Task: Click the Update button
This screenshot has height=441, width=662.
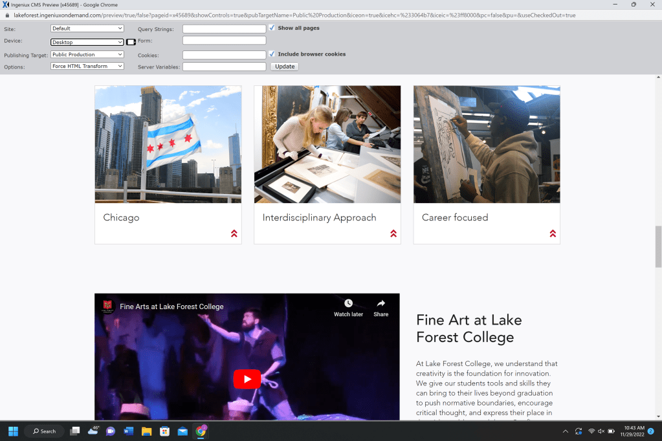Action: coord(284,67)
